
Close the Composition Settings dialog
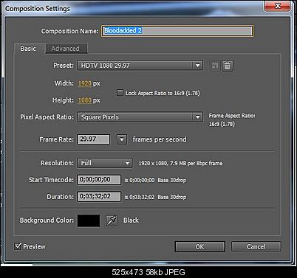pyautogui.click(x=278, y=6)
